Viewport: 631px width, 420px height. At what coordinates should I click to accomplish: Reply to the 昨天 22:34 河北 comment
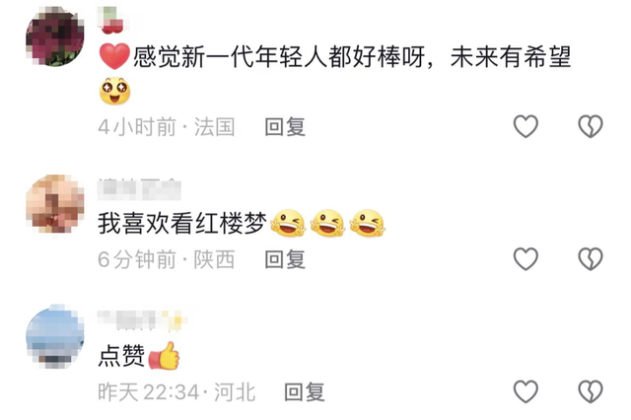[x=305, y=391]
